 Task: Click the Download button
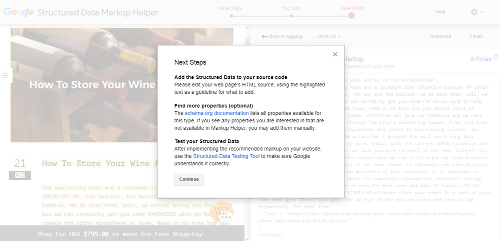point(440,36)
